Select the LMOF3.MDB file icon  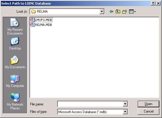pyautogui.click(x=32, y=20)
